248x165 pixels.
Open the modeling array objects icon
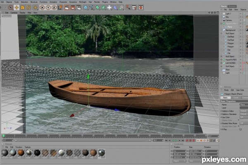pyautogui.click(x=103, y=7)
